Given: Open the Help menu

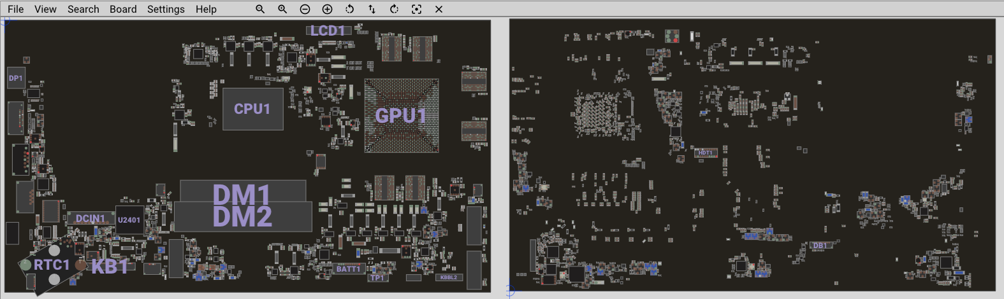Looking at the screenshot, I should [x=206, y=9].
